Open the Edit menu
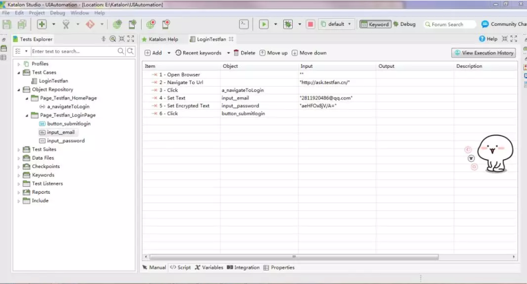The image size is (527, 284). click(19, 13)
